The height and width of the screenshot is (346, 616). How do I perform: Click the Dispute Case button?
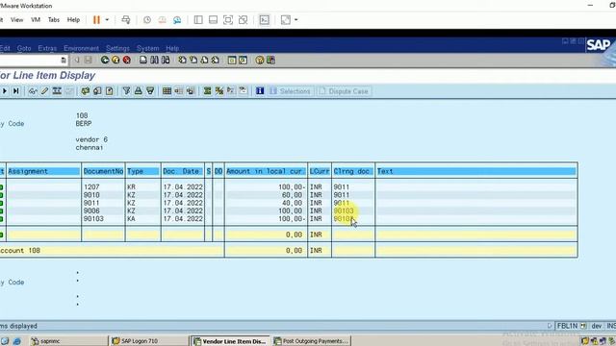pos(344,91)
